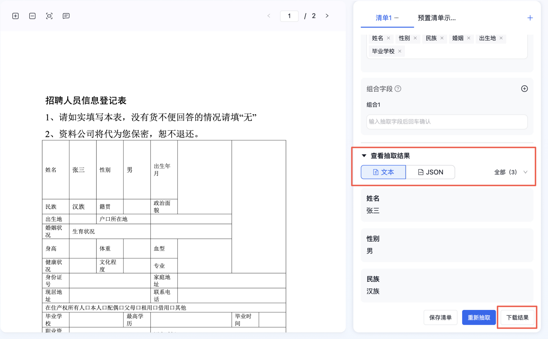
Task: Go to next page arrow
Action: [327, 16]
